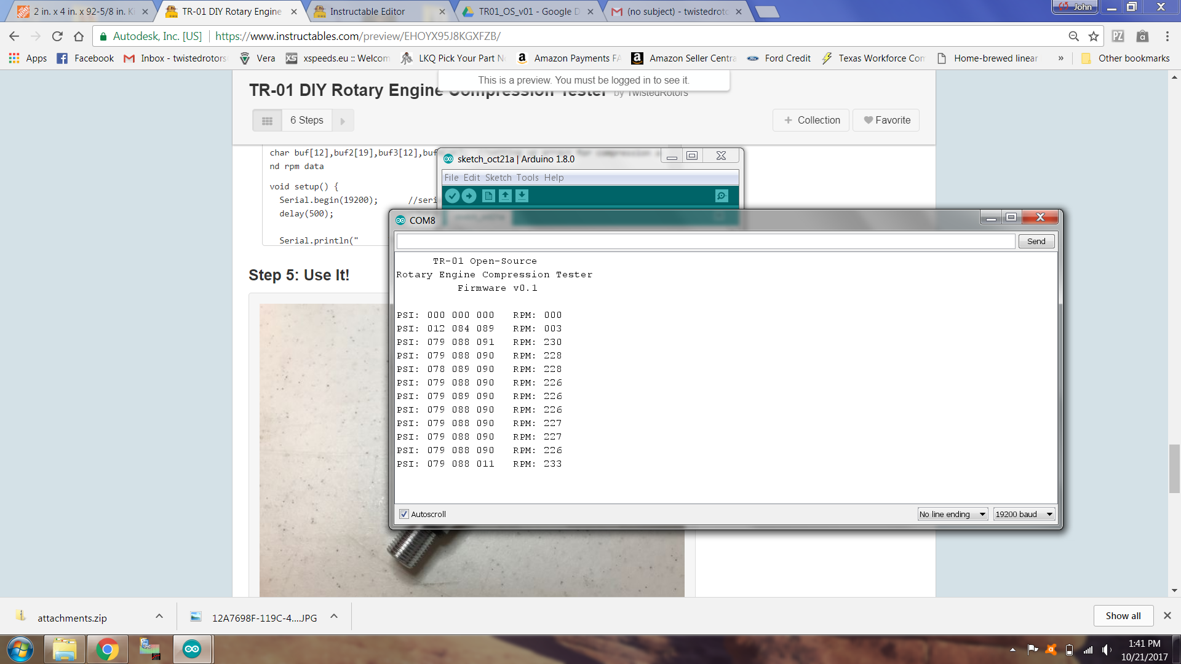Open the Serial Monitor magnifier icon
This screenshot has width=1181, height=664.
point(722,196)
